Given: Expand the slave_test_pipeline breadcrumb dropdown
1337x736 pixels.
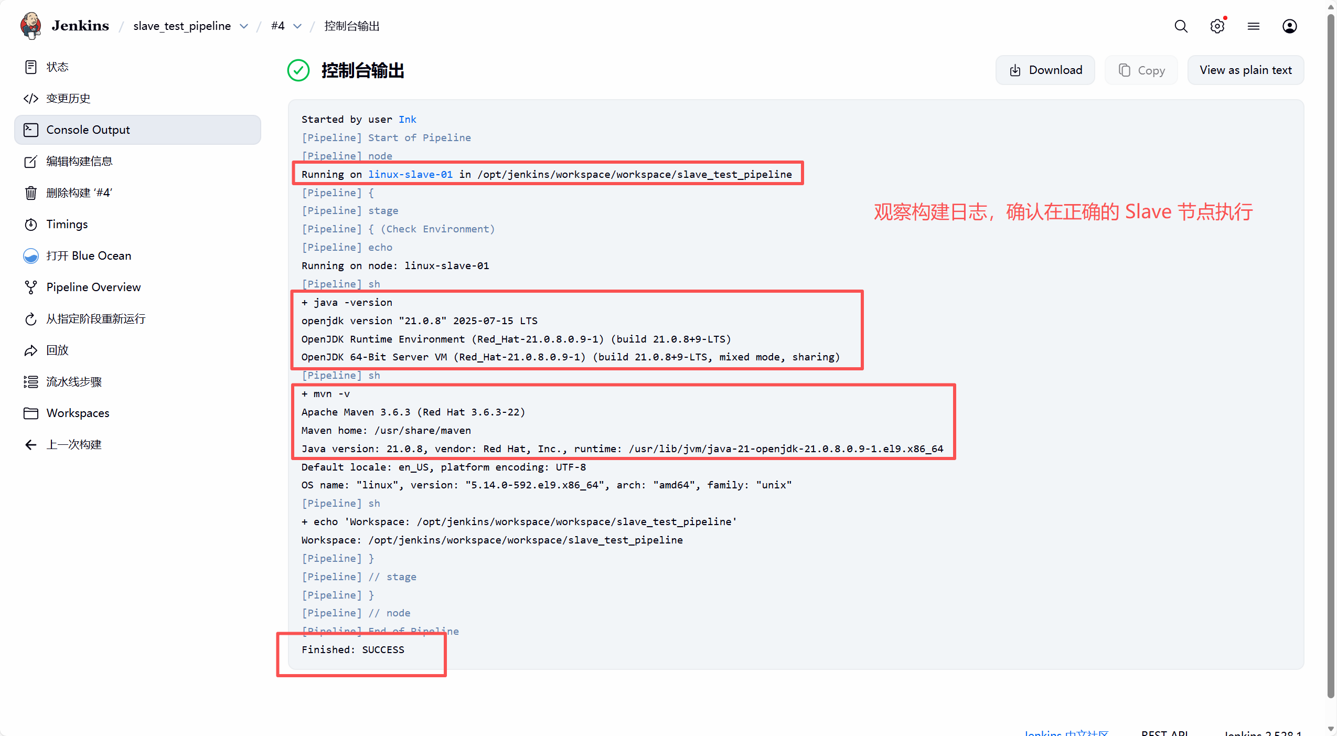Looking at the screenshot, I should [x=244, y=26].
